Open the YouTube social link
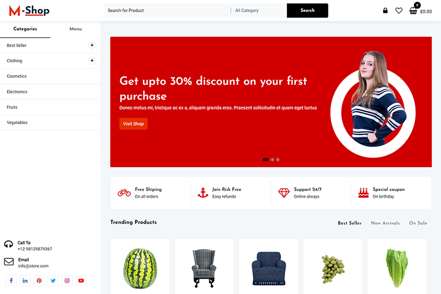 (81, 280)
